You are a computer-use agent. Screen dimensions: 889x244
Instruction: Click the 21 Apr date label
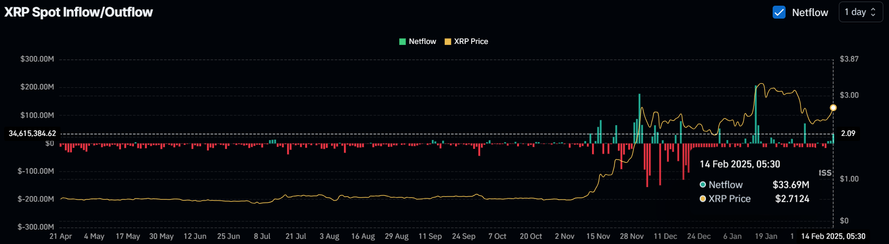click(x=61, y=236)
